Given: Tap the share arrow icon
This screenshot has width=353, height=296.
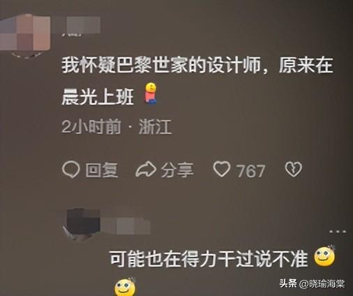Looking at the screenshot, I should [x=146, y=170].
